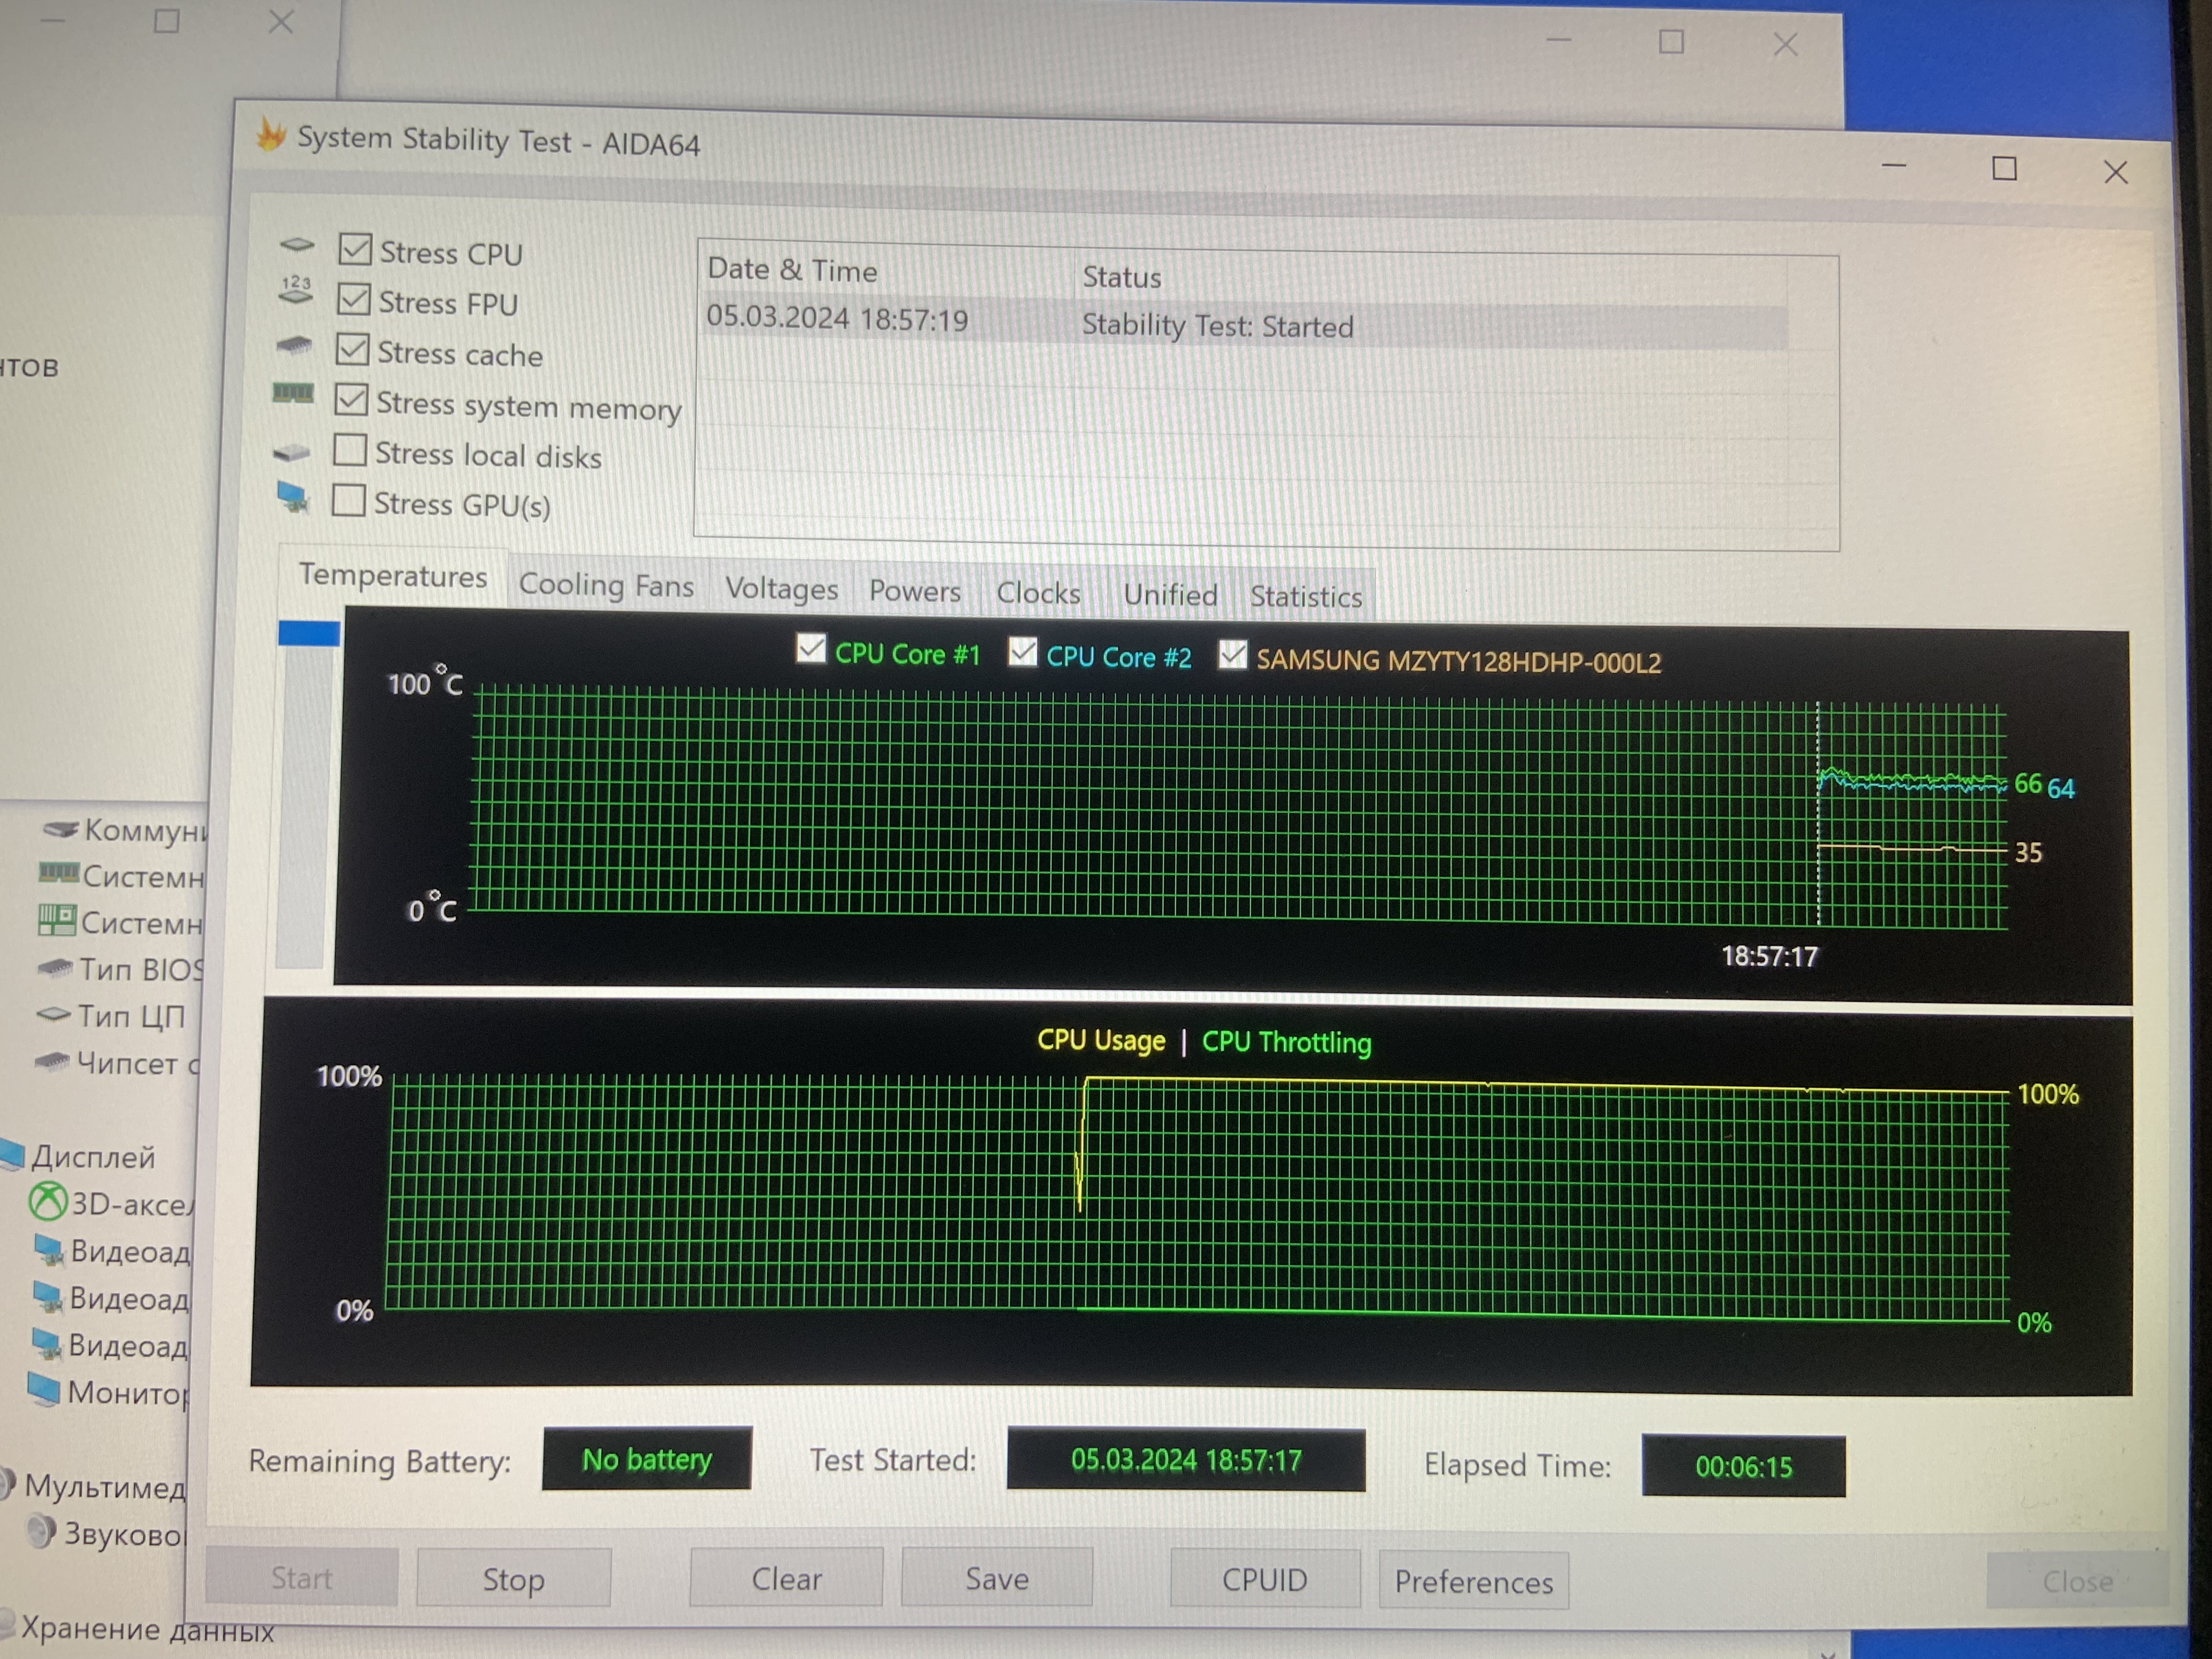
Task: Click the Test Started 05.03.2024 18:57:17 field
Action: (1186, 1460)
